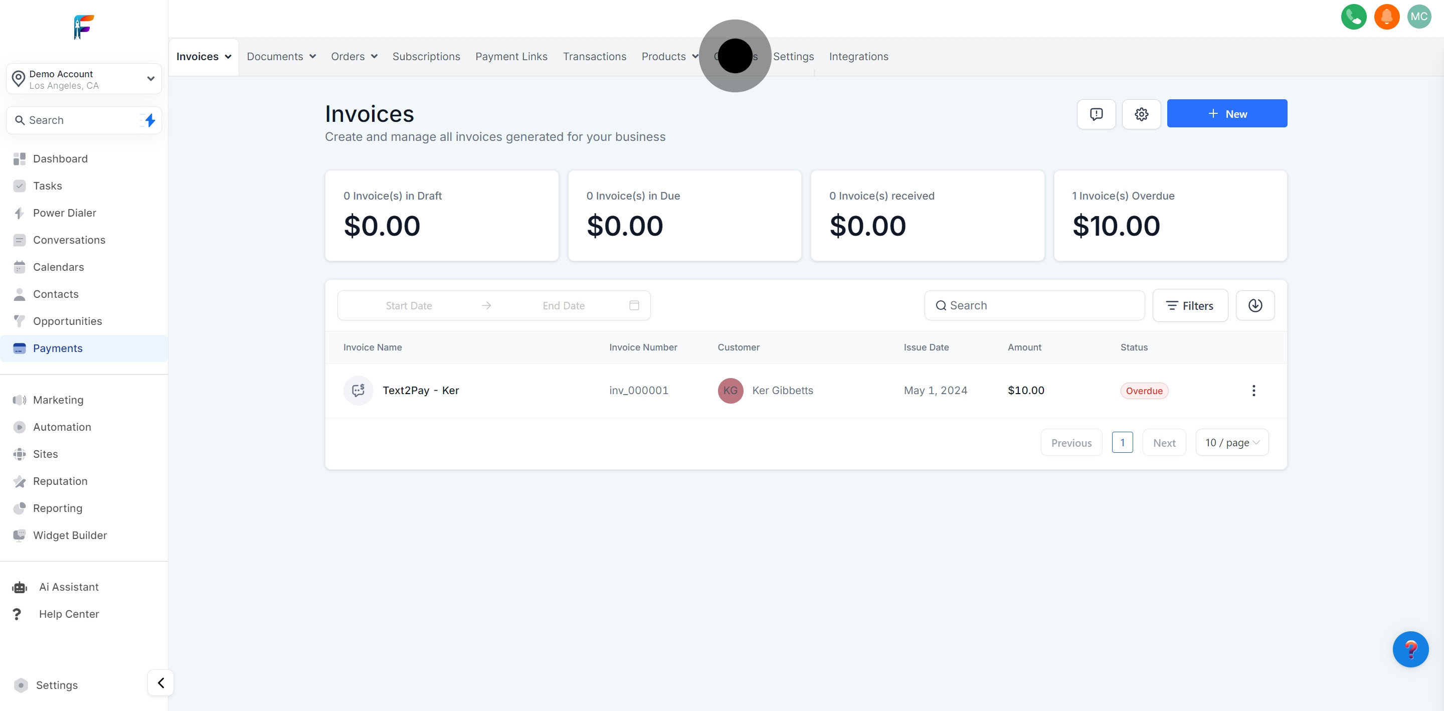Expand the Orders tab dropdown
Screen dimensions: 1444x711
(x=353, y=57)
